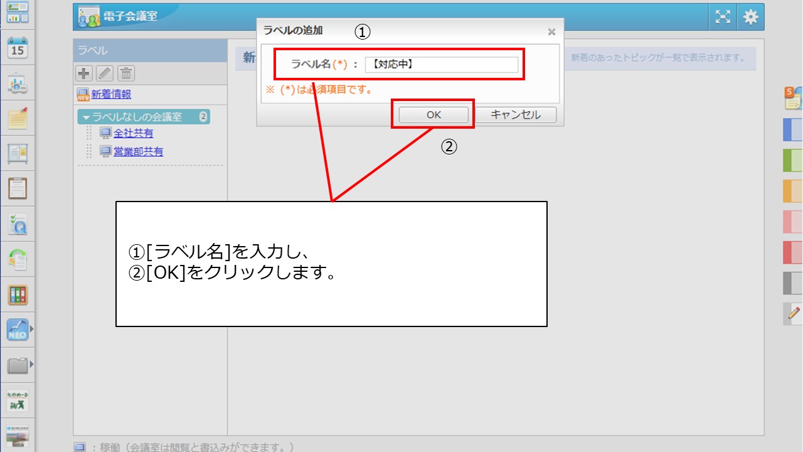Click OK to confirm the label name

click(x=433, y=114)
